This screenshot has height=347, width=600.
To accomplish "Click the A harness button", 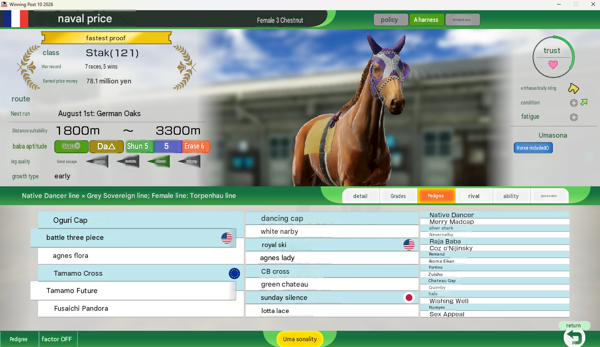I will pos(426,20).
